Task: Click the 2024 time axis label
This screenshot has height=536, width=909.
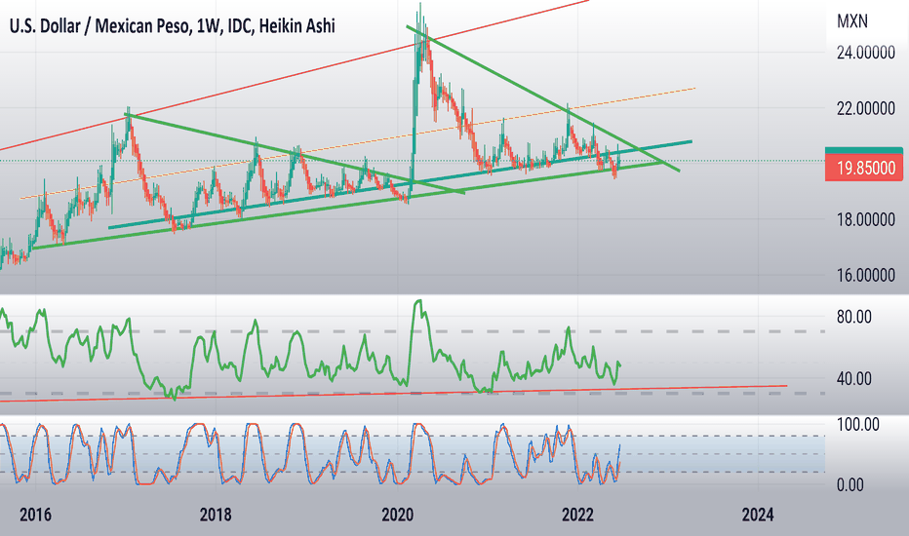Action: tap(758, 515)
